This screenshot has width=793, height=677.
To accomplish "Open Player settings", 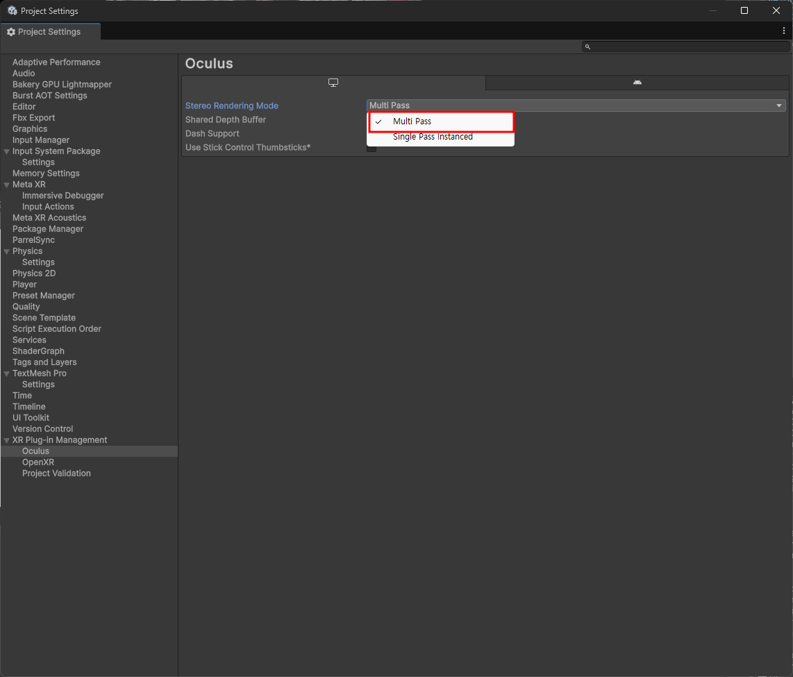I will [24, 285].
